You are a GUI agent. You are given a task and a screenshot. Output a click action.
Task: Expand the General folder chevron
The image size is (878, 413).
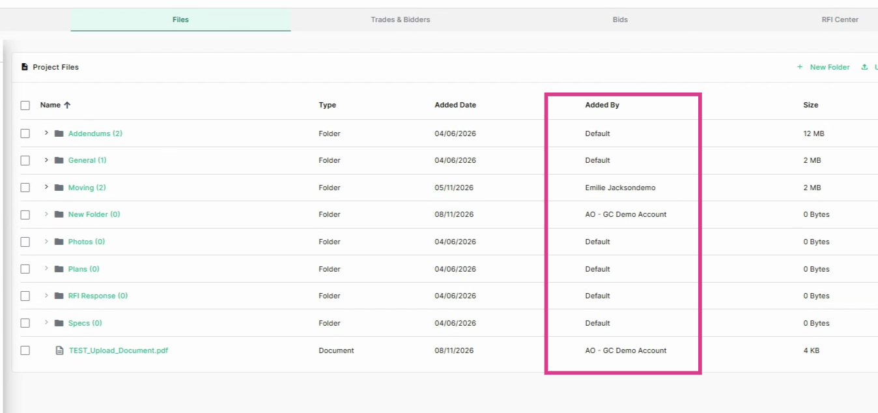[46, 160]
